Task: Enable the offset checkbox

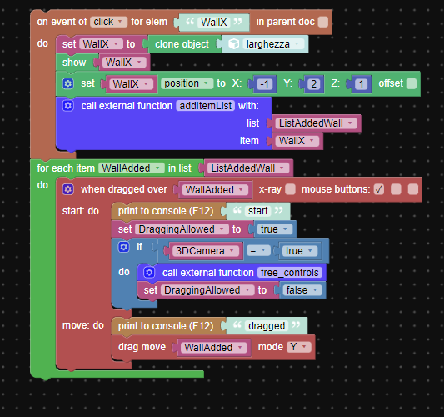Action: 412,83
